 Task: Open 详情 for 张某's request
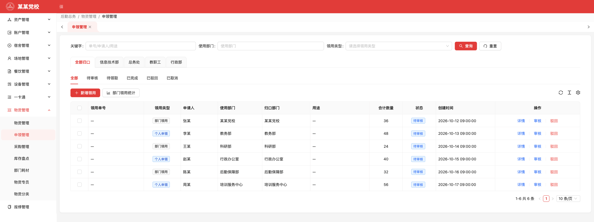pos(521,121)
